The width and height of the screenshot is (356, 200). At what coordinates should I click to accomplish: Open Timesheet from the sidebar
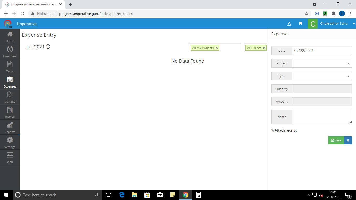(10, 52)
